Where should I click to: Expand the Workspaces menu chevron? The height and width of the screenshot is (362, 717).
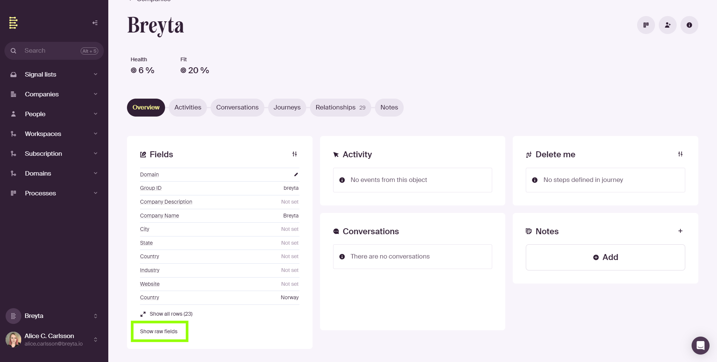click(x=96, y=134)
